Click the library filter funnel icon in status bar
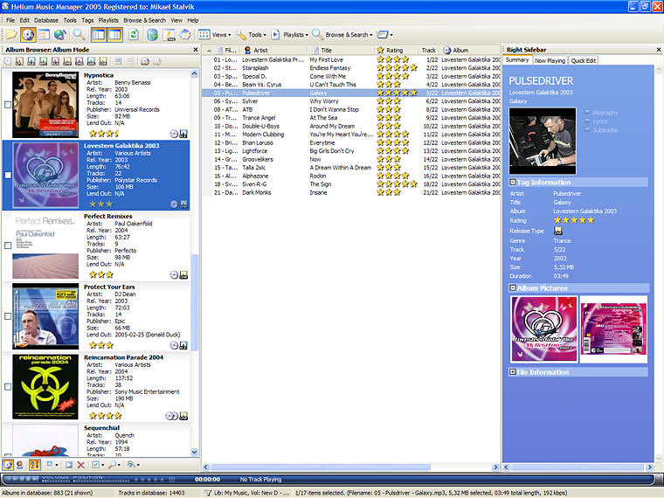The height and width of the screenshot is (498, 664). (208, 493)
